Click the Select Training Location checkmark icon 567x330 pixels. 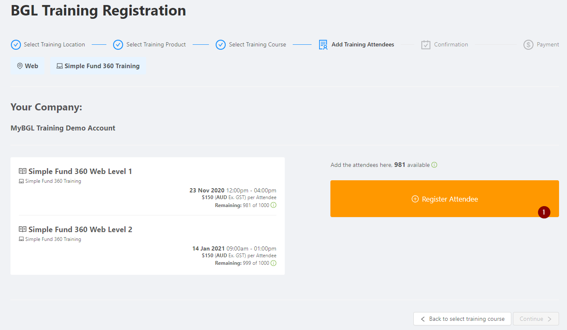pyautogui.click(x=15, y=45)
